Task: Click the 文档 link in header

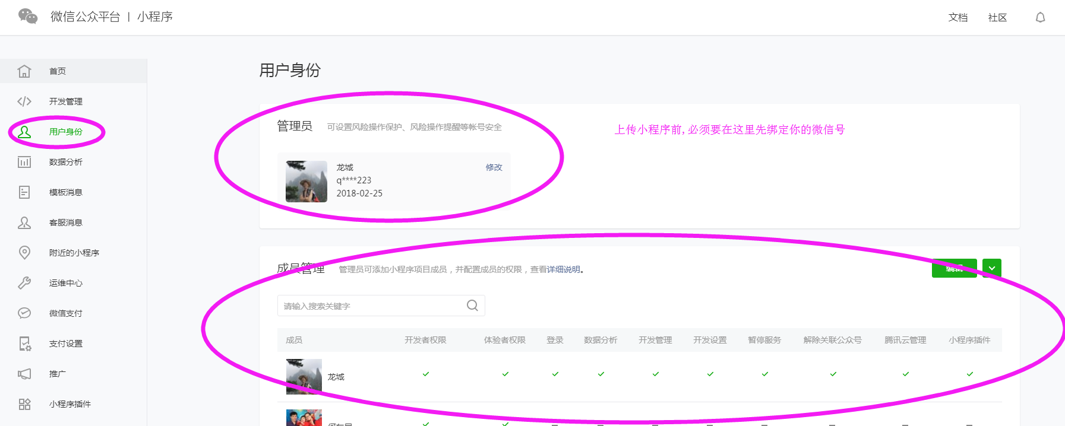Action: click(x=957, y=18)
